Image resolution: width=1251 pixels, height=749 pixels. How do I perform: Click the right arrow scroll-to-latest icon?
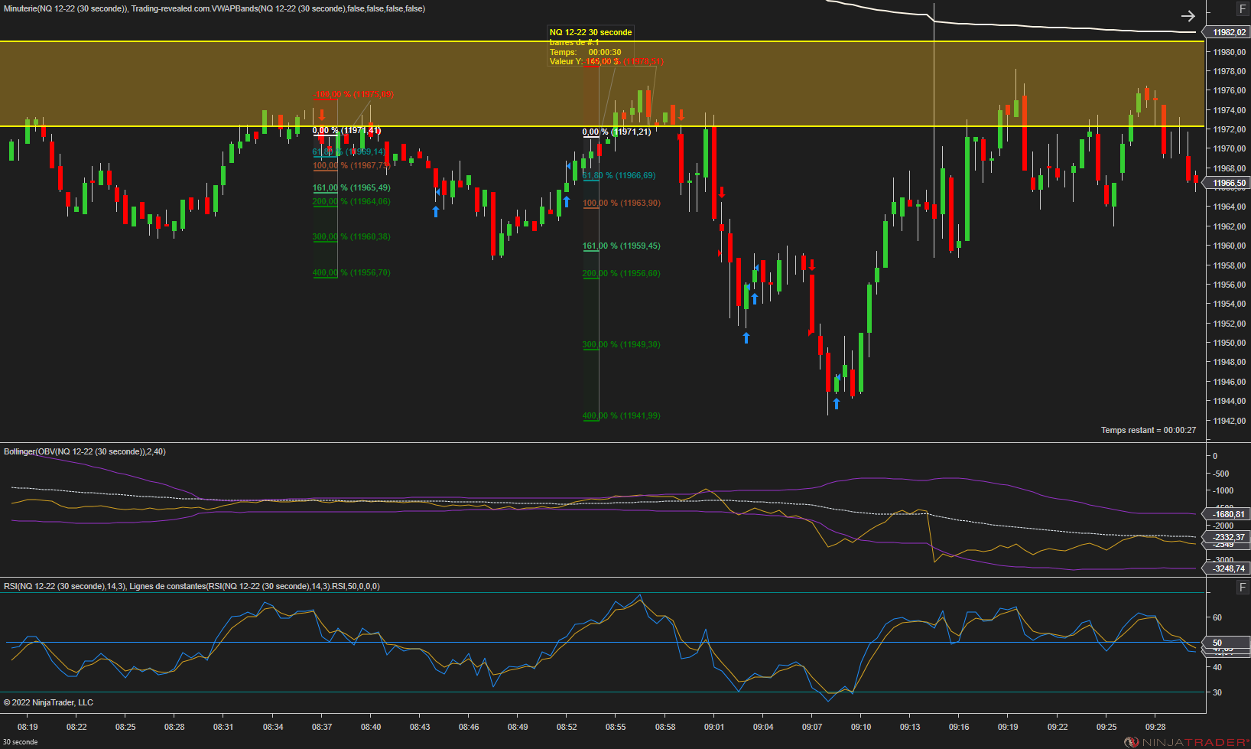[1188, 15]
